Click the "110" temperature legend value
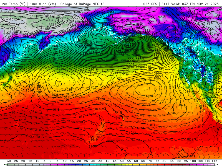 pos(207,161)
